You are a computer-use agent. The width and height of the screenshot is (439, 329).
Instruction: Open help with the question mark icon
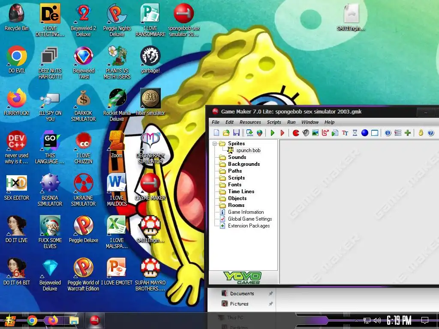[430, 133]
